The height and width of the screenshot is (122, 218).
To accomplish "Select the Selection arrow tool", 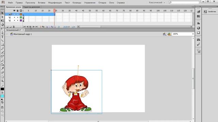I will [x=2, y=13].
